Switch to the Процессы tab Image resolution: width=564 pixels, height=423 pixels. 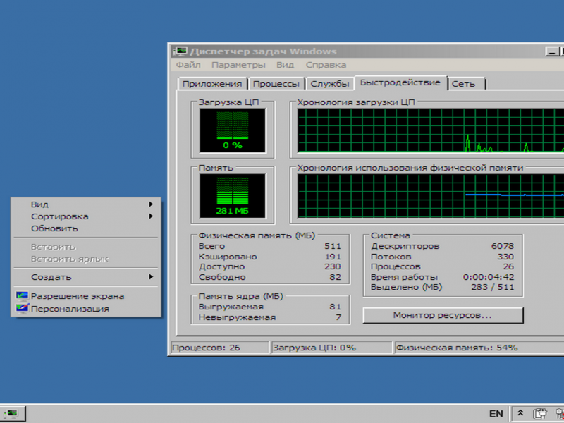pos(276,84)
